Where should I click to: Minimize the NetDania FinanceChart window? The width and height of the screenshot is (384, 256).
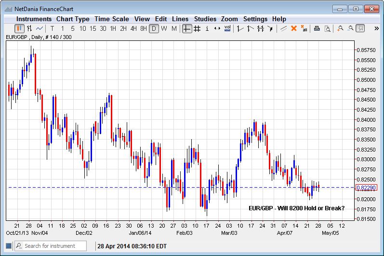coord(340,9)
